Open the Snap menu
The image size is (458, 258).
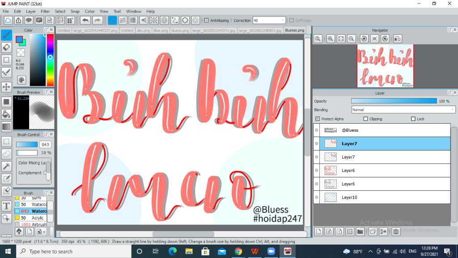[75, 11]
